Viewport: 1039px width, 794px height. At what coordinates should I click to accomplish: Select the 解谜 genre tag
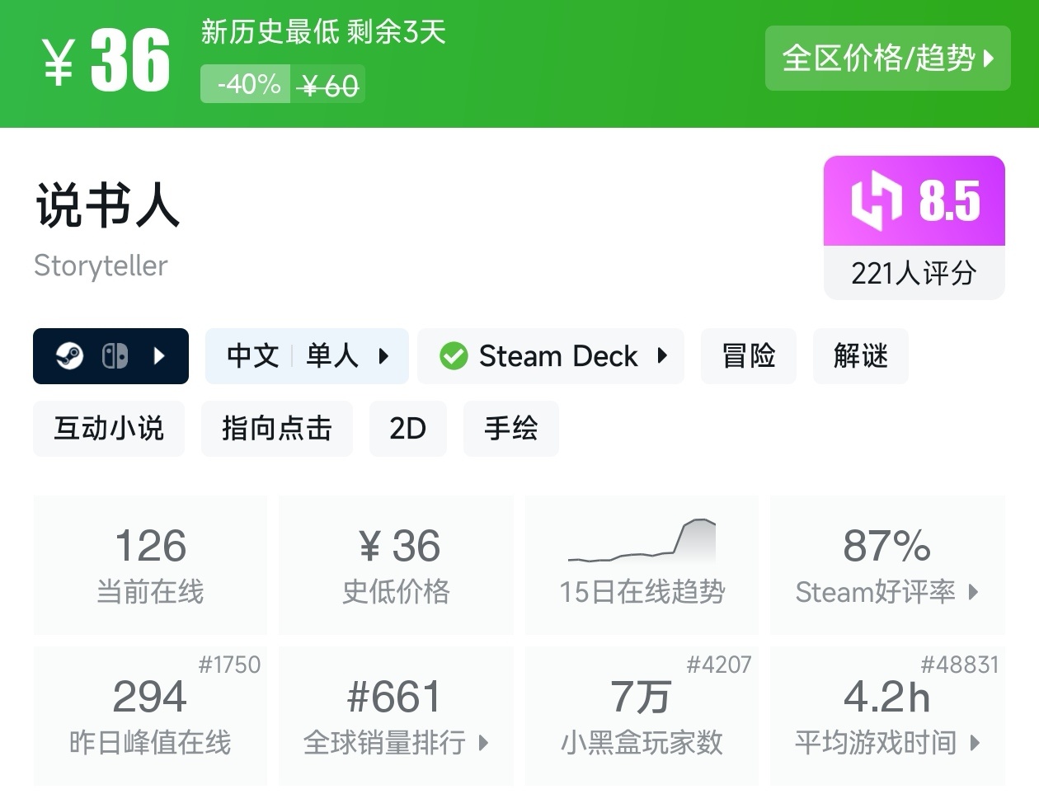[x=860, y=356]
